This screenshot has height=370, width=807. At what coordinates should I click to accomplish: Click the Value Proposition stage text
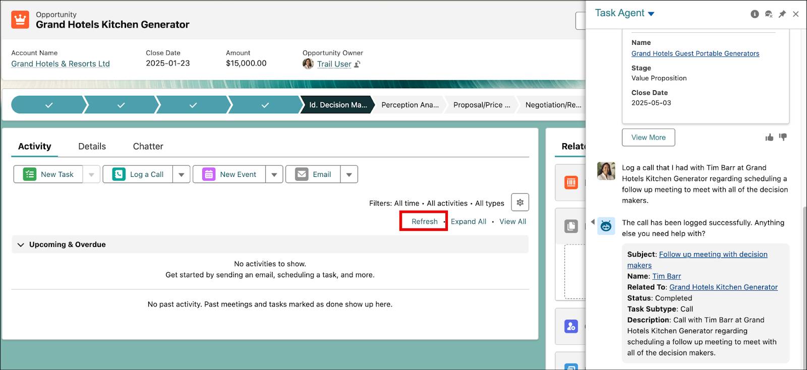[659, 78]
